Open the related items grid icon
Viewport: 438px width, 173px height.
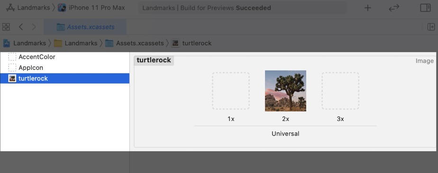click(6, 27)
